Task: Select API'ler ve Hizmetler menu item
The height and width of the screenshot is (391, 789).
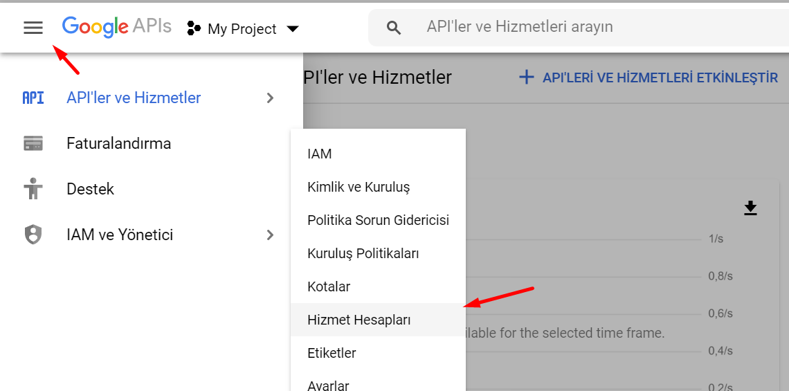Action: [x=134, y=98]
